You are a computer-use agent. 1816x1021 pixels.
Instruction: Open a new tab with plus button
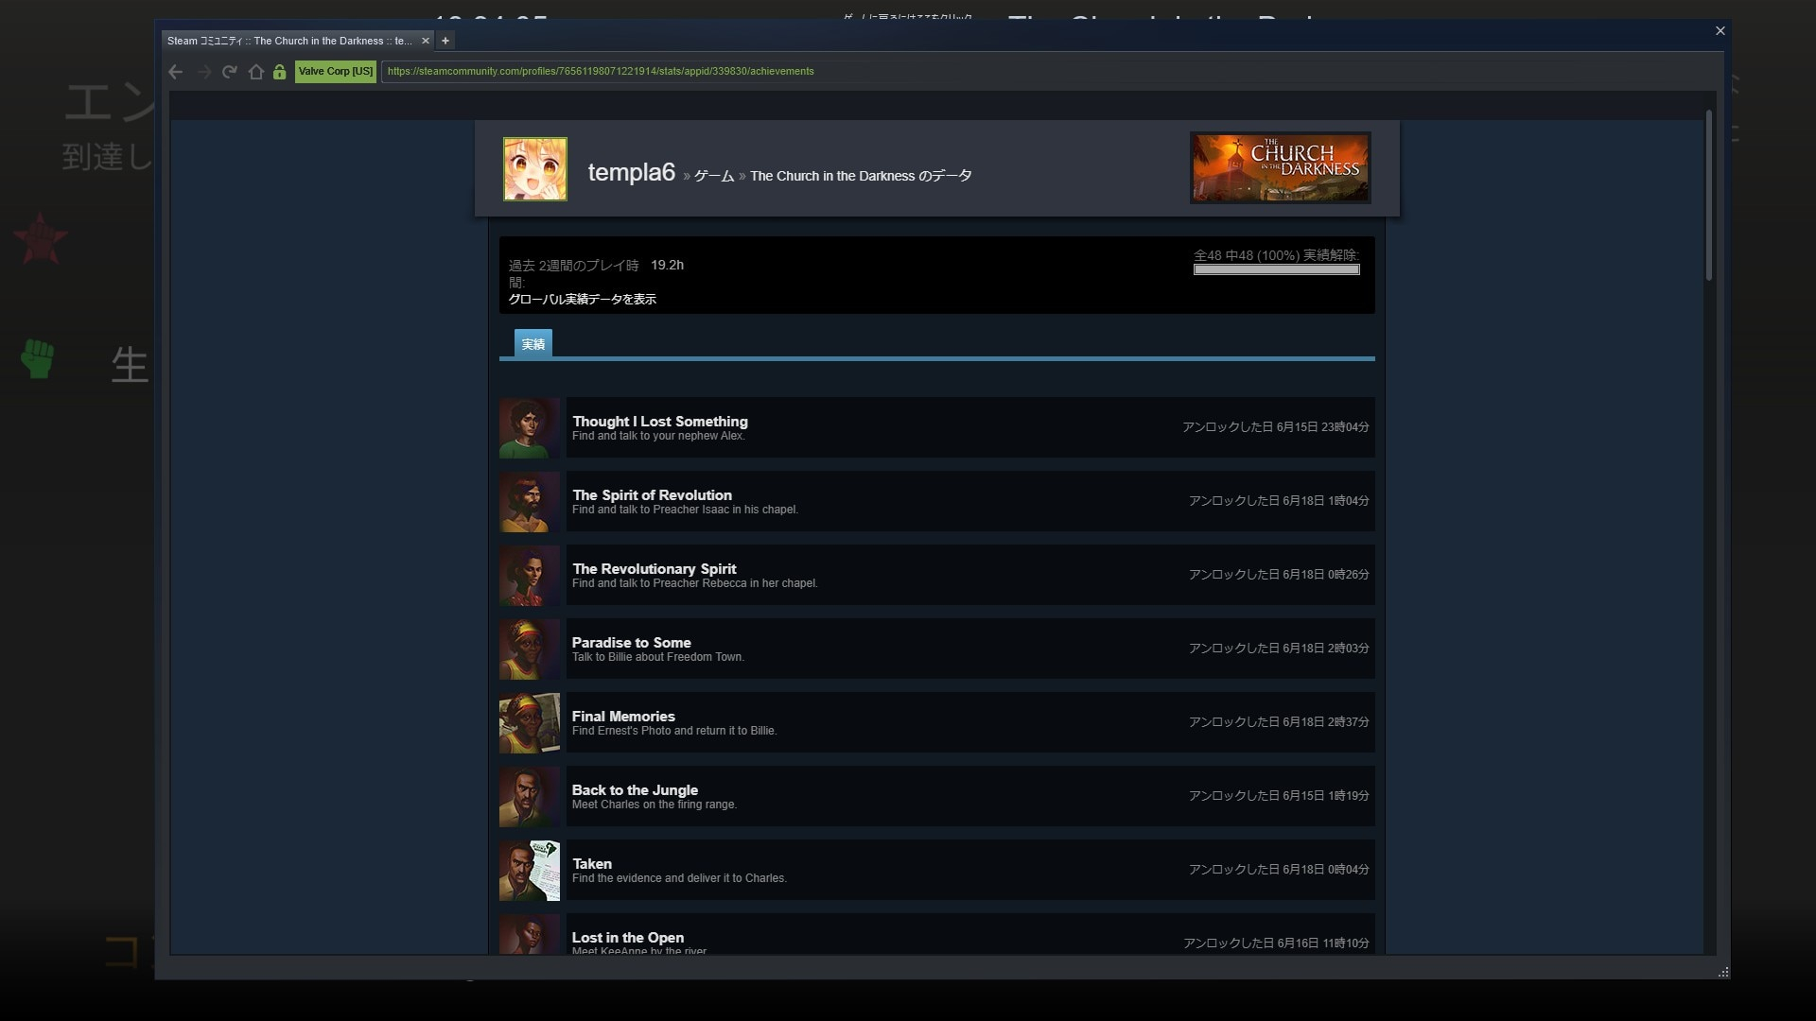pos(445,41)
